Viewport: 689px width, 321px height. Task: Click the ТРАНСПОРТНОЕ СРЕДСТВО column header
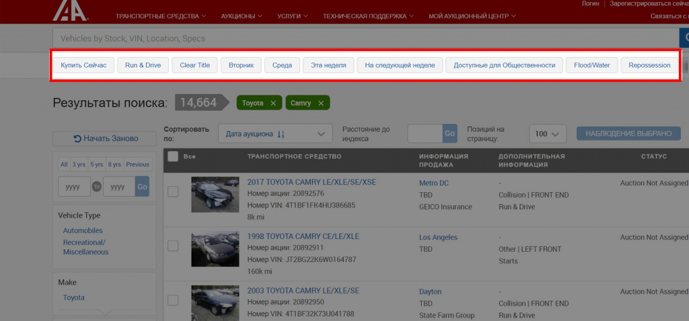(295, 156)
